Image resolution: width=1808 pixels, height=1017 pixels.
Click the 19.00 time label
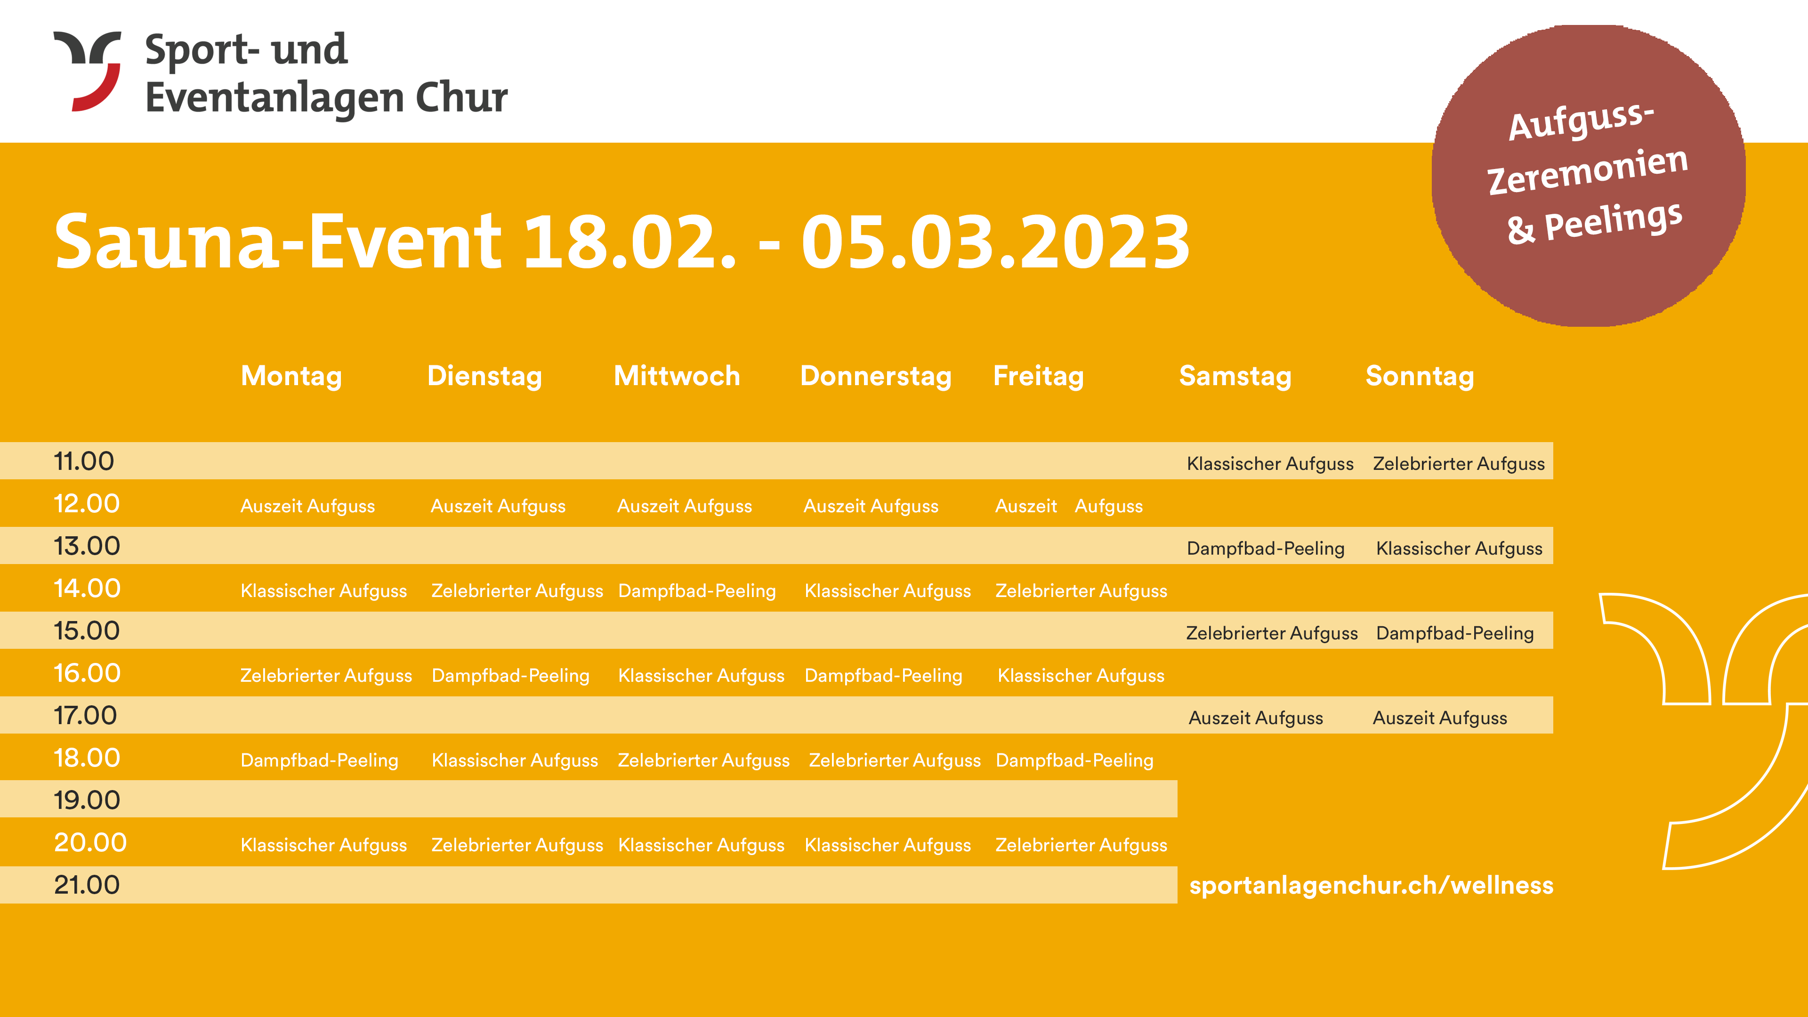(87, 800)
